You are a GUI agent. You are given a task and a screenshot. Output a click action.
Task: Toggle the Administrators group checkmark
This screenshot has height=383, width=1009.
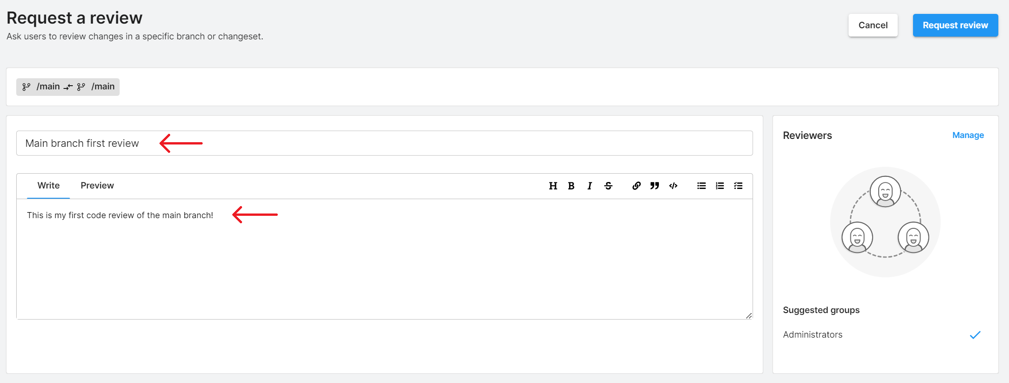pos(975,335)
